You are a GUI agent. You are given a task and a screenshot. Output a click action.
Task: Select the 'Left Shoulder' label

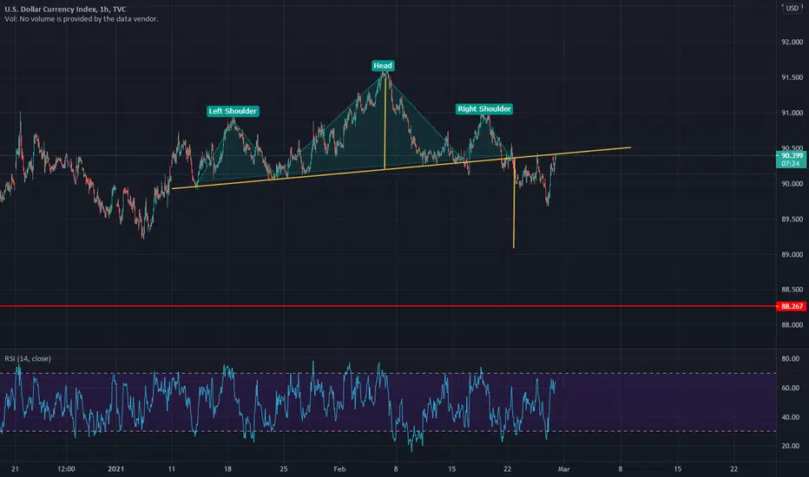pyautogui.click(x=233, y=111)
